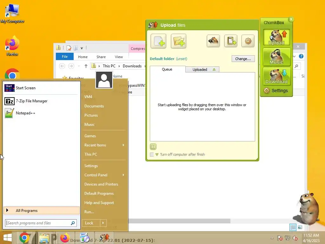Screen dimensions: 325x244
Task: Close the ChomikBox widget with the X
Action: (291, 19)
